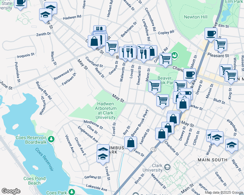Click the Coes Reservoir Boardwalk tree pin

click(x=51, y=139)
